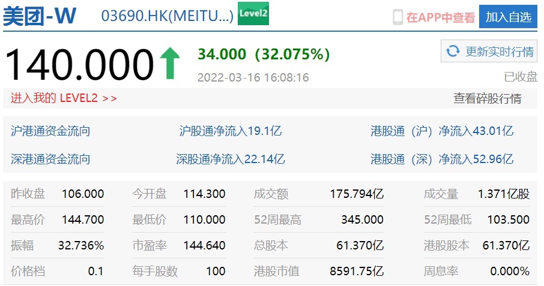Open 在APP中查看 link
This screenshot has width=544, height=286.
pos(441,17)
